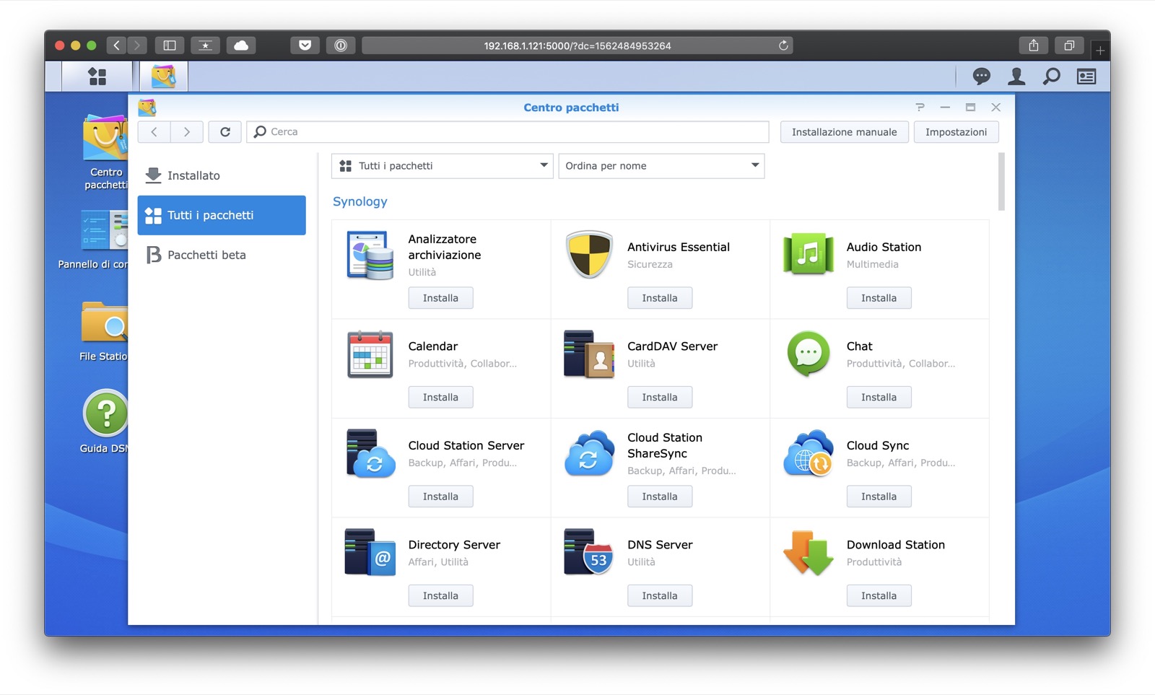1155x695 pixels.
Task: Open the Antivirus Essential shield icon
Action: point(589,254)
